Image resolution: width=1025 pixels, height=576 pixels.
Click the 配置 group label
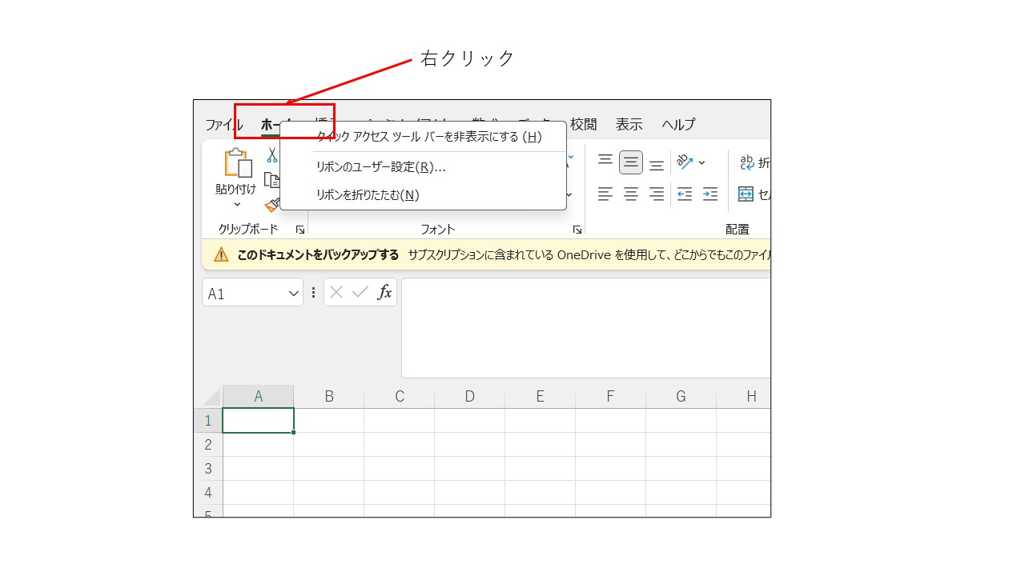(738, 230)
